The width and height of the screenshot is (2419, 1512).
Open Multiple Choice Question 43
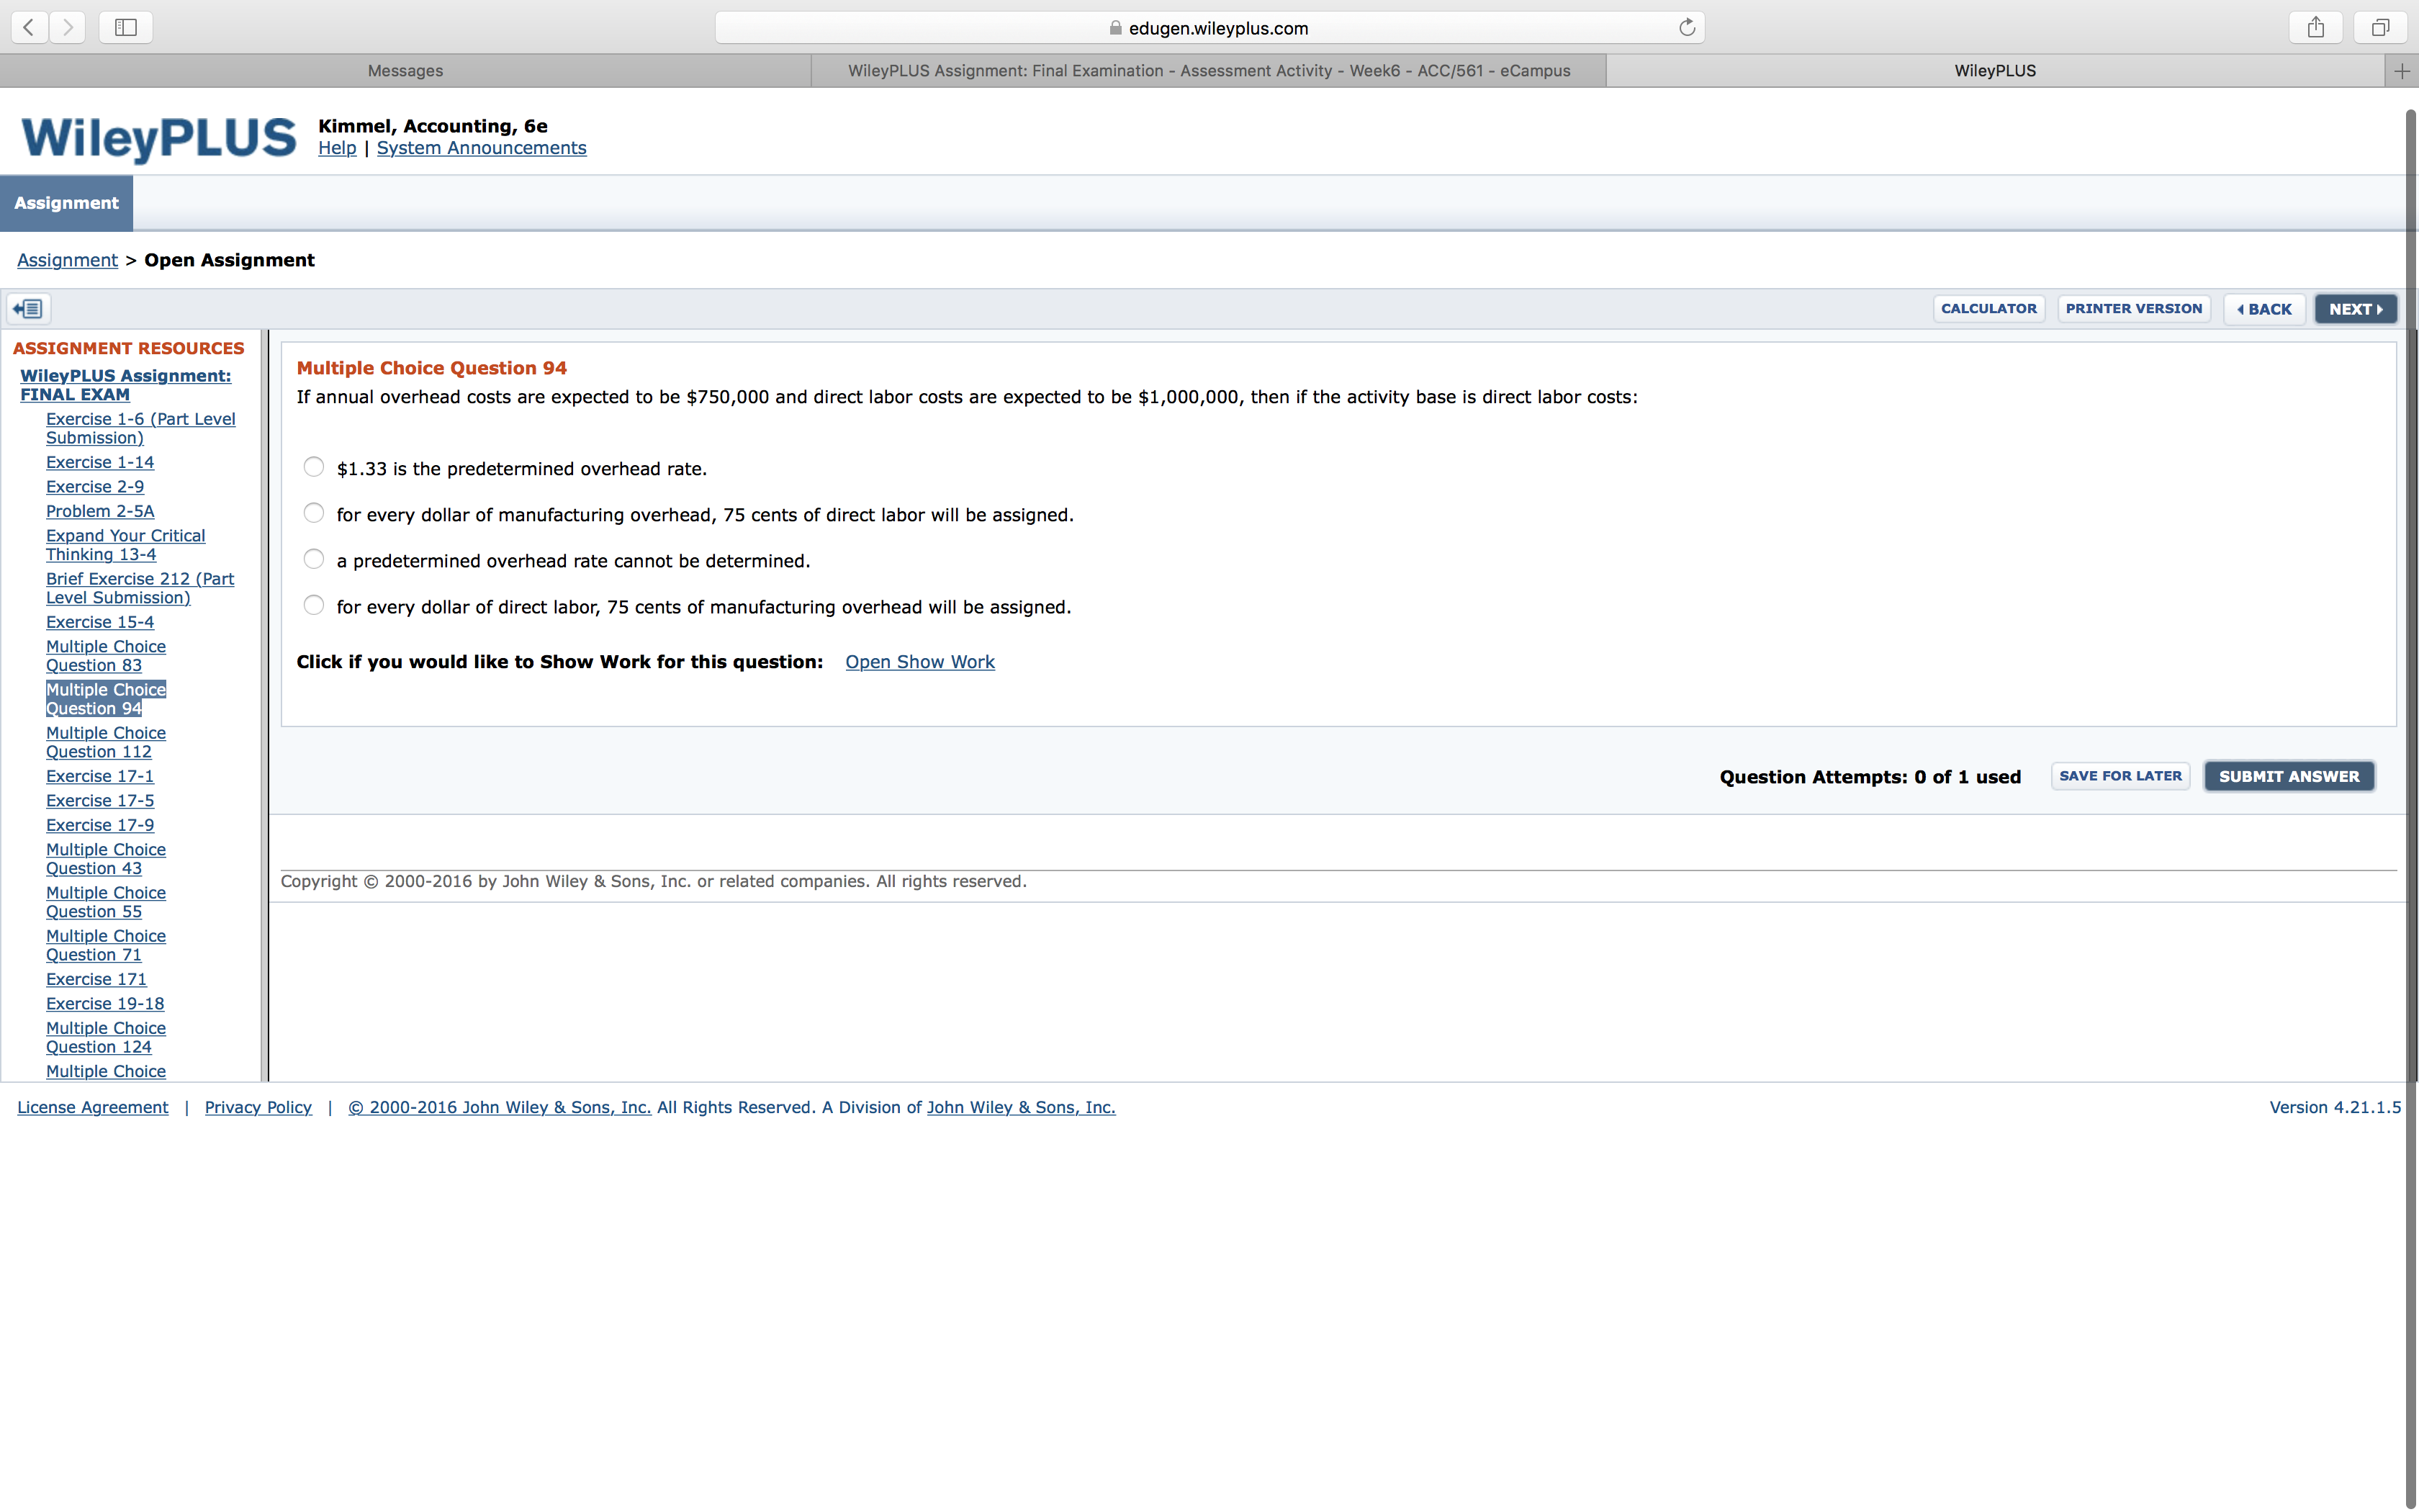click(x=106, y=859)
